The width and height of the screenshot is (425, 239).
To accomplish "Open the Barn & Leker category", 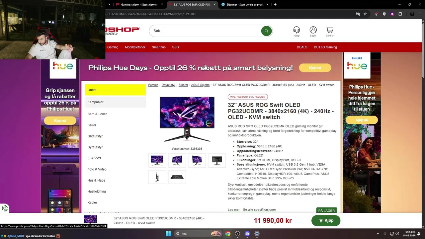I will 97,114.
